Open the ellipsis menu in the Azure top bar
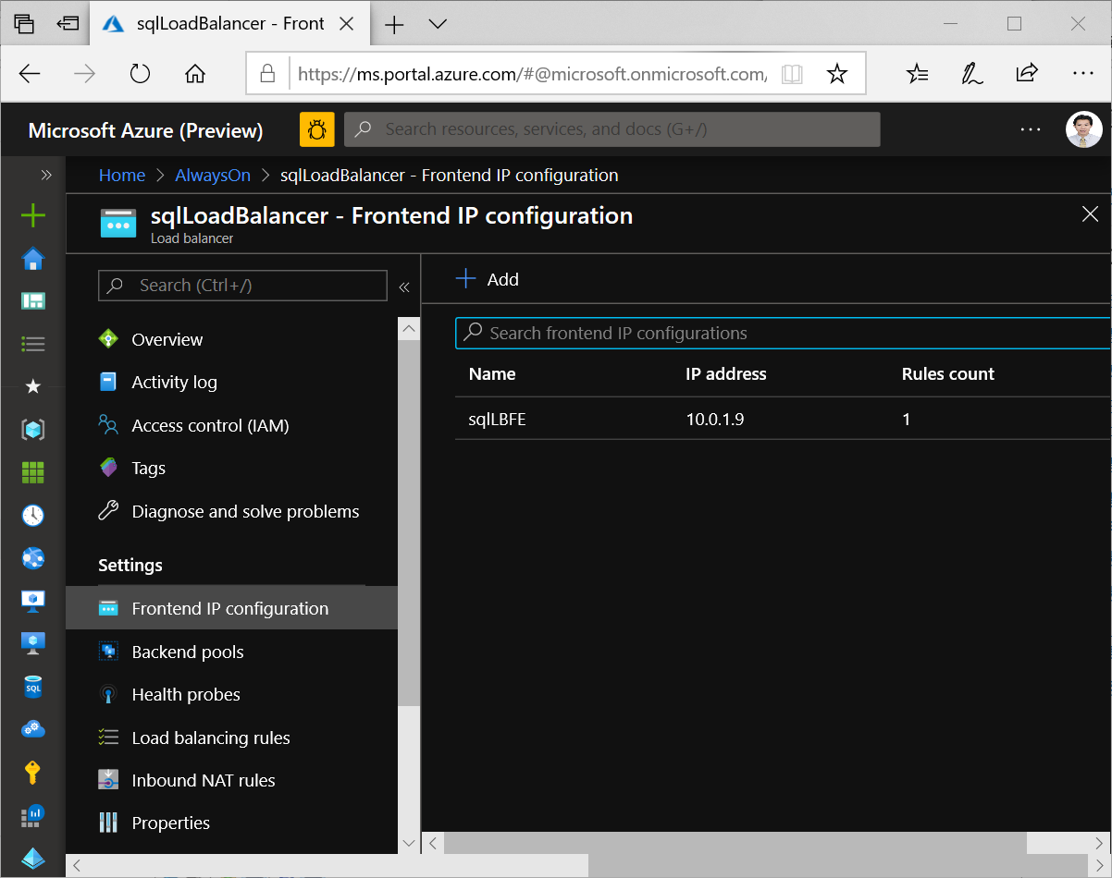This screenshot has height=878, width=1112. tap(1030, 129)
